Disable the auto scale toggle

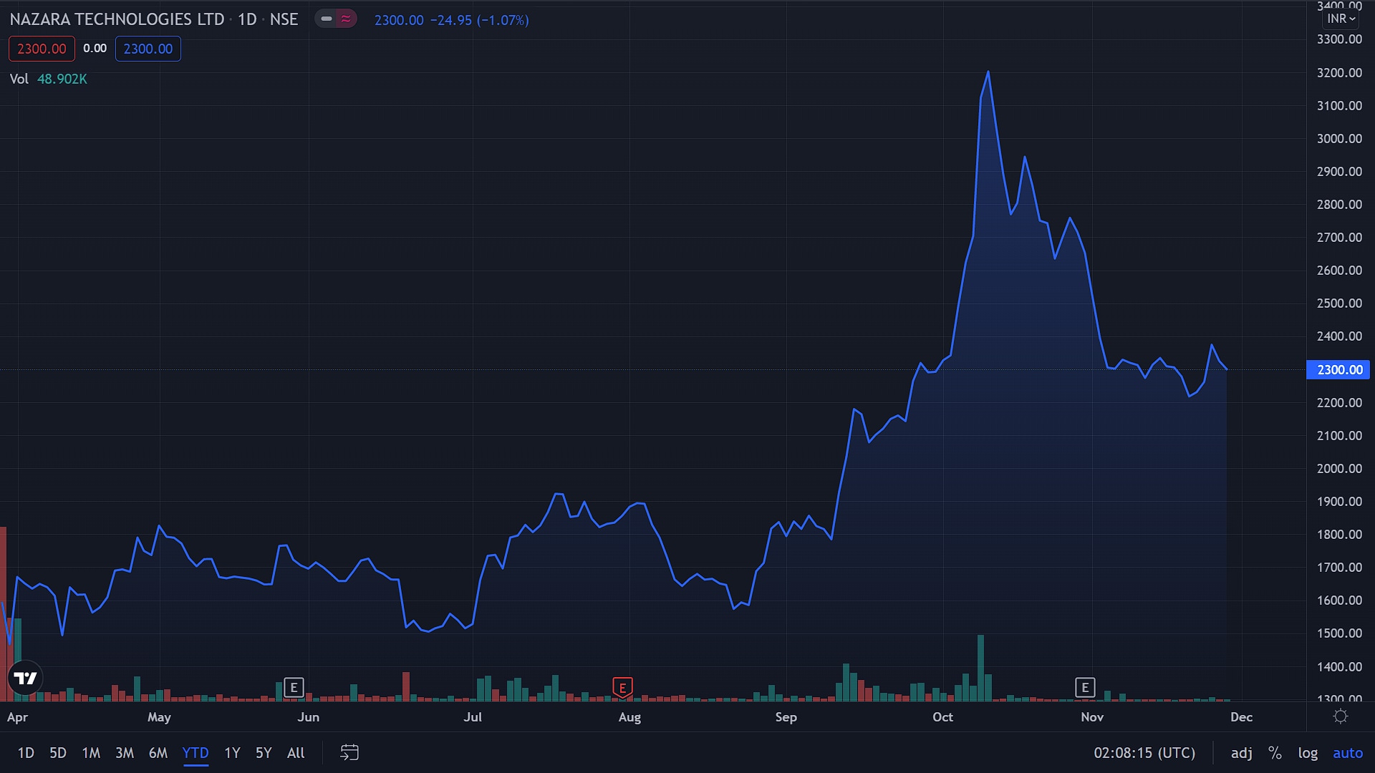tap(1347, 753)
